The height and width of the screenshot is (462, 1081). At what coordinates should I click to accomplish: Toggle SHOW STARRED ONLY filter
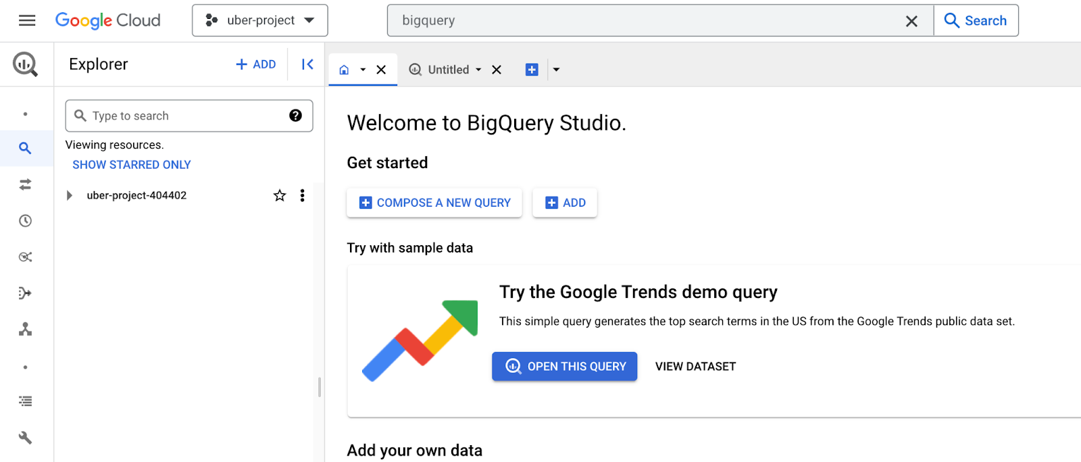click(x=132, y=165)
